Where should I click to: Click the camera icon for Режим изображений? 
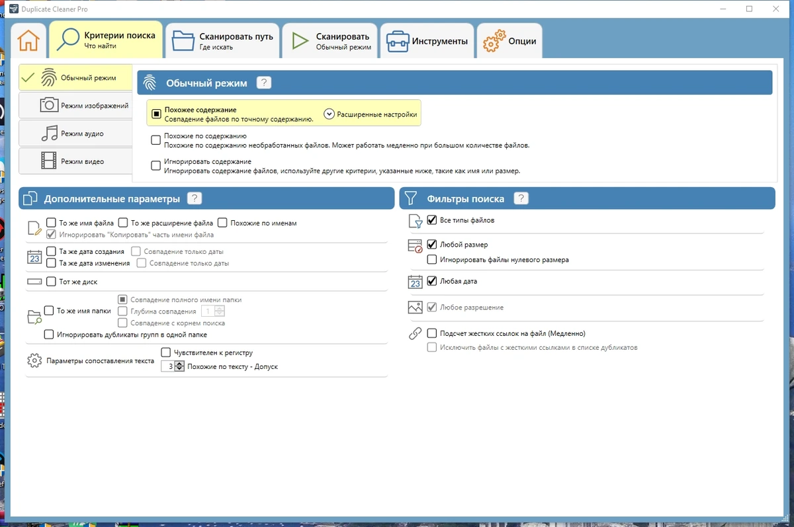[49, 105]
